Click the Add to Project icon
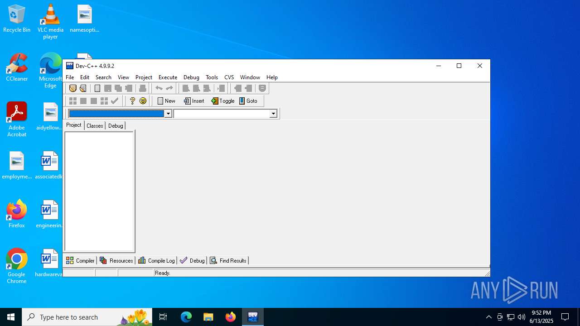The image size is (580, 326). click(x=237, y=88)
